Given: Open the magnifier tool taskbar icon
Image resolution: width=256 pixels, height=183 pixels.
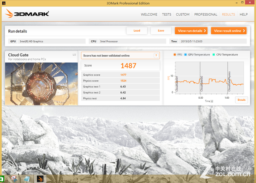Looking at the screenshot, I should [14, 179].
